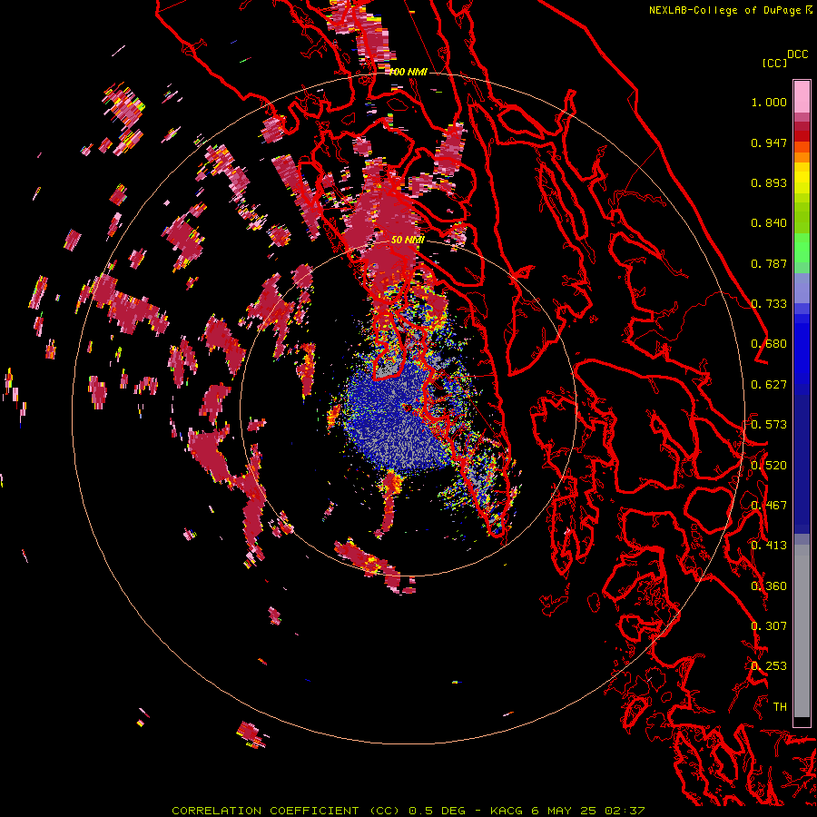Click the DCC label above the color bar

[x=797, y=54]
